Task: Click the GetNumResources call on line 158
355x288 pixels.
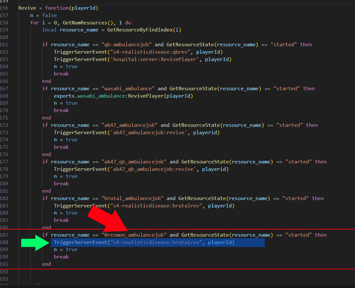Action: click(81, 23)
